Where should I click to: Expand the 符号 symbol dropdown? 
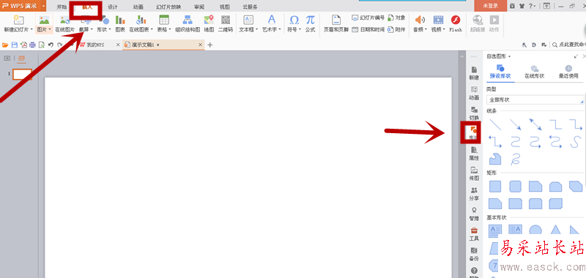(x=300, y=29)
